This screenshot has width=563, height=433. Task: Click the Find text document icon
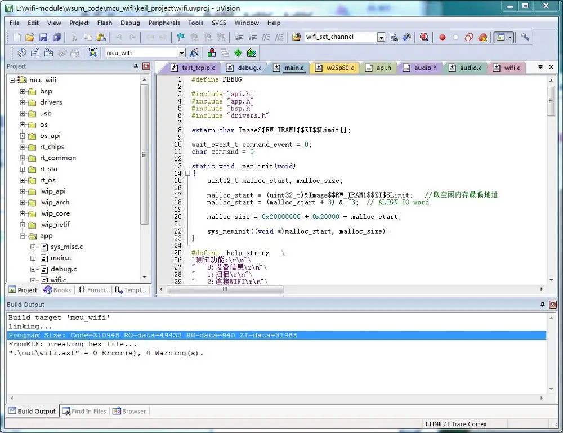pyautogui.click(x=394, y=37)
